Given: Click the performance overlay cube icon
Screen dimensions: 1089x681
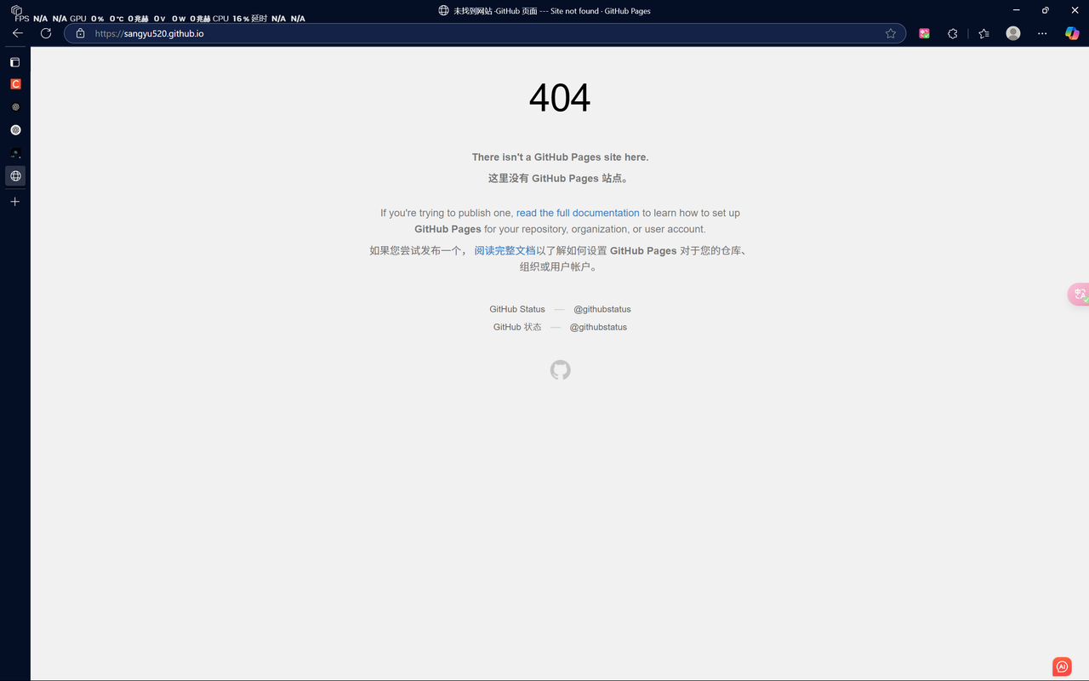Looking at the screenshot, I should [x=16, y=10].
